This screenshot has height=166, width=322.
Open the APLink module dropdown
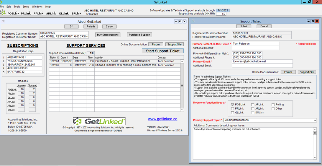coord(38,13)
